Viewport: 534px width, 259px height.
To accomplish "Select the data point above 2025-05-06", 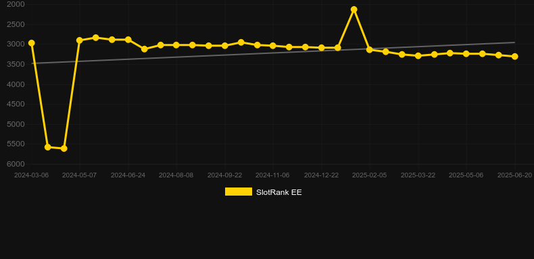I will (x=466, y=54).
